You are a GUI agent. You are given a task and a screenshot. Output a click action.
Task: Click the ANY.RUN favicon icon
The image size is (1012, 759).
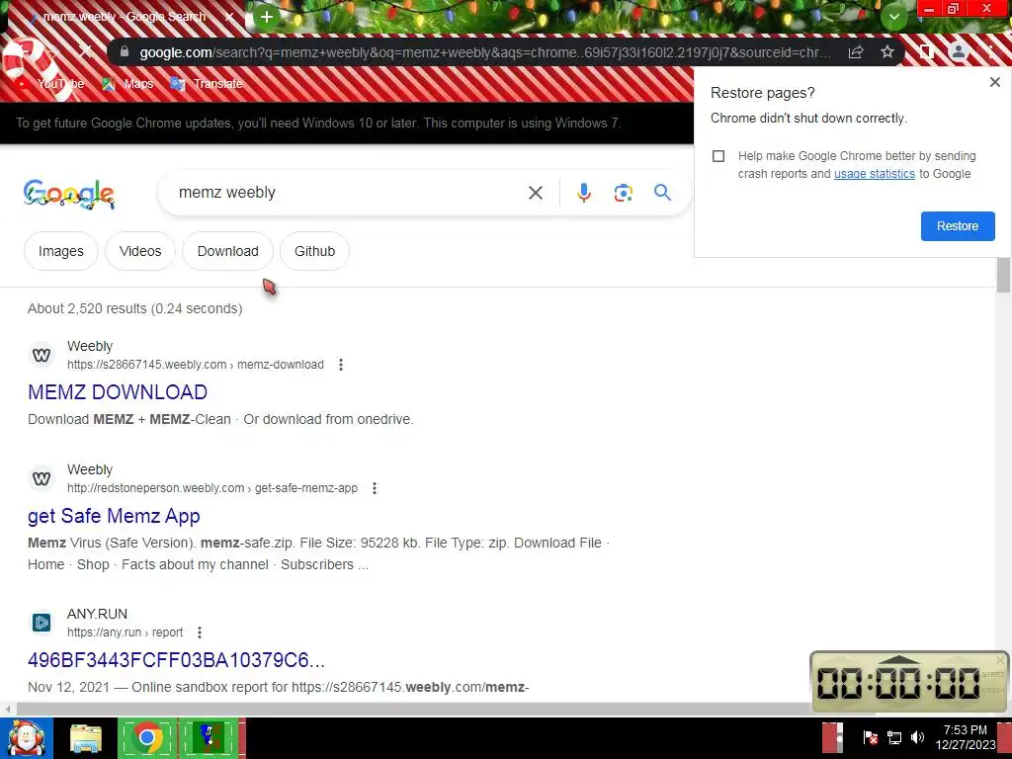coord(42,623)
